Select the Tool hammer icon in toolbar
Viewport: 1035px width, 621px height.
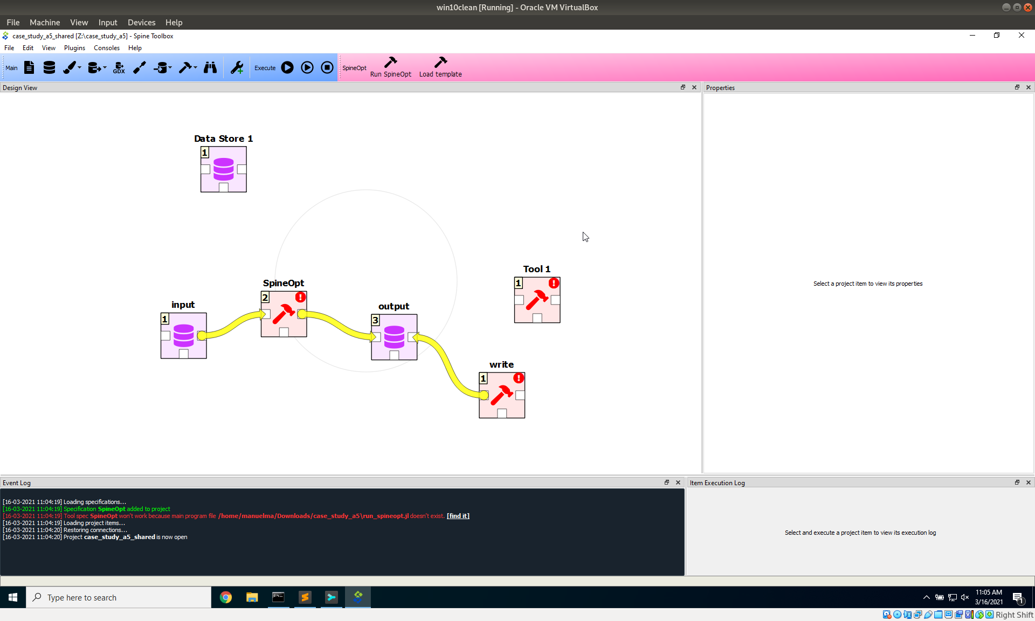(185, 67)
